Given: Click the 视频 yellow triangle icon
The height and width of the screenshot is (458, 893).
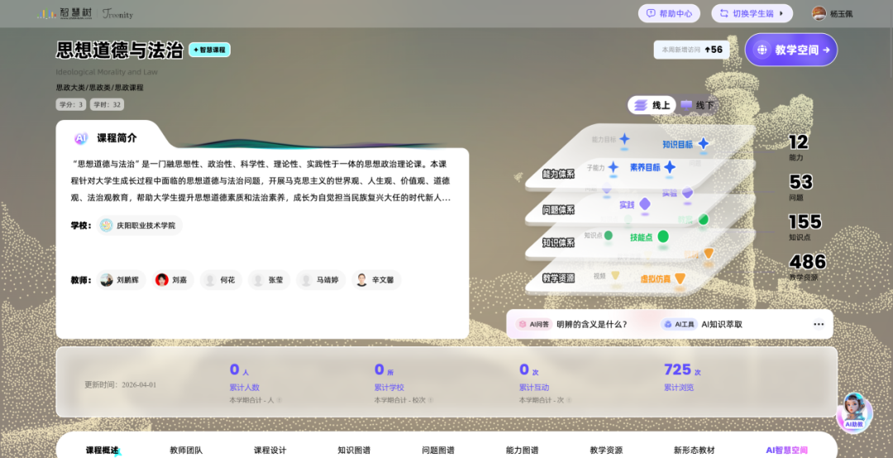Looking at the screenshot, I should coord(615,276).
